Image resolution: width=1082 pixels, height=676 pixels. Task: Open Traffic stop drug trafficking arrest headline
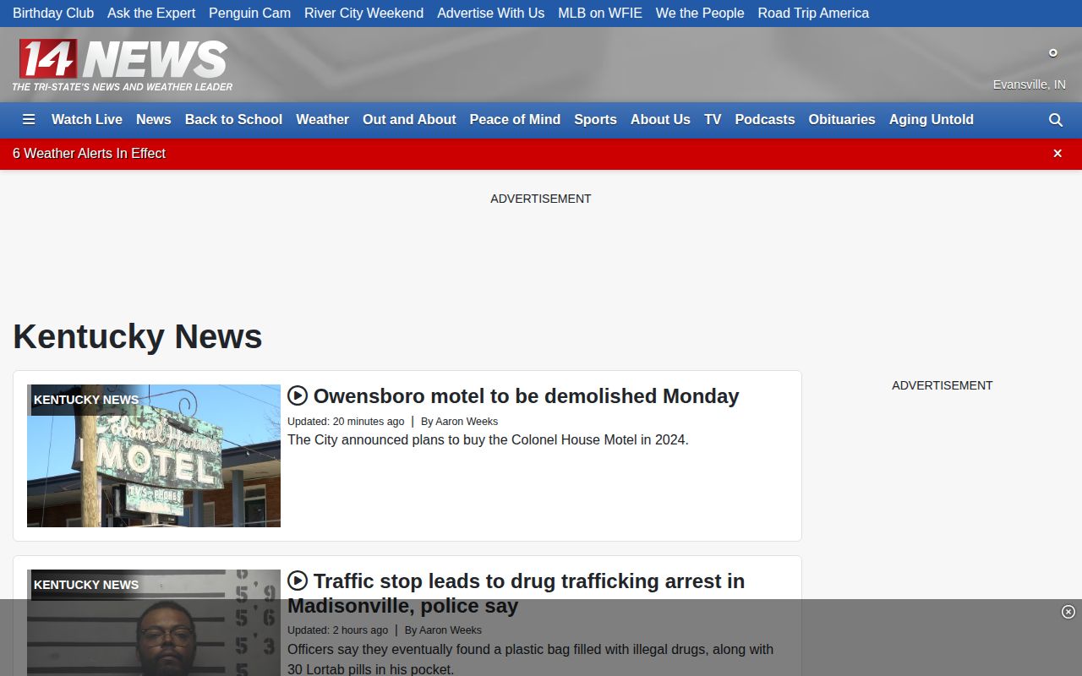(x=516, y=593)
